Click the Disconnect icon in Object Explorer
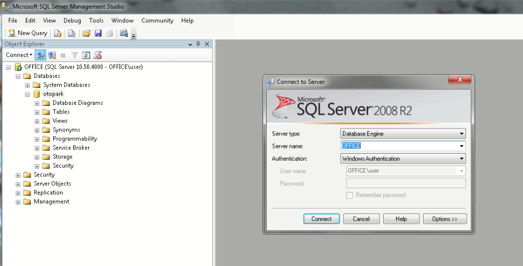Viewport: 523px width, 266px height. click(x=52, y=55)
